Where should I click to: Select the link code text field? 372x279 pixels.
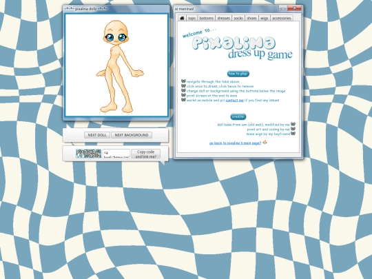(116, 154)
